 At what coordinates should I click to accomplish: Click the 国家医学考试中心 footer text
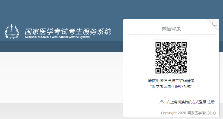(x=201, y=113)
